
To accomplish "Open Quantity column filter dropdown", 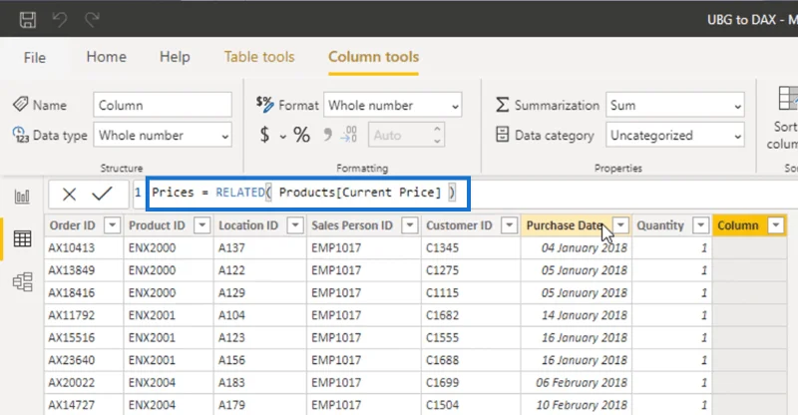I will pos(701,225).
